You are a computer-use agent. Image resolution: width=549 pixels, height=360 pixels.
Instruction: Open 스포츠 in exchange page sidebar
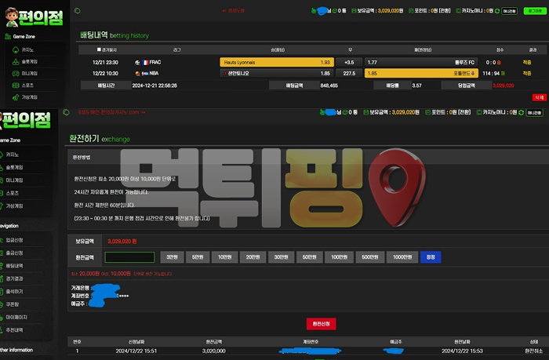[12, 193]
